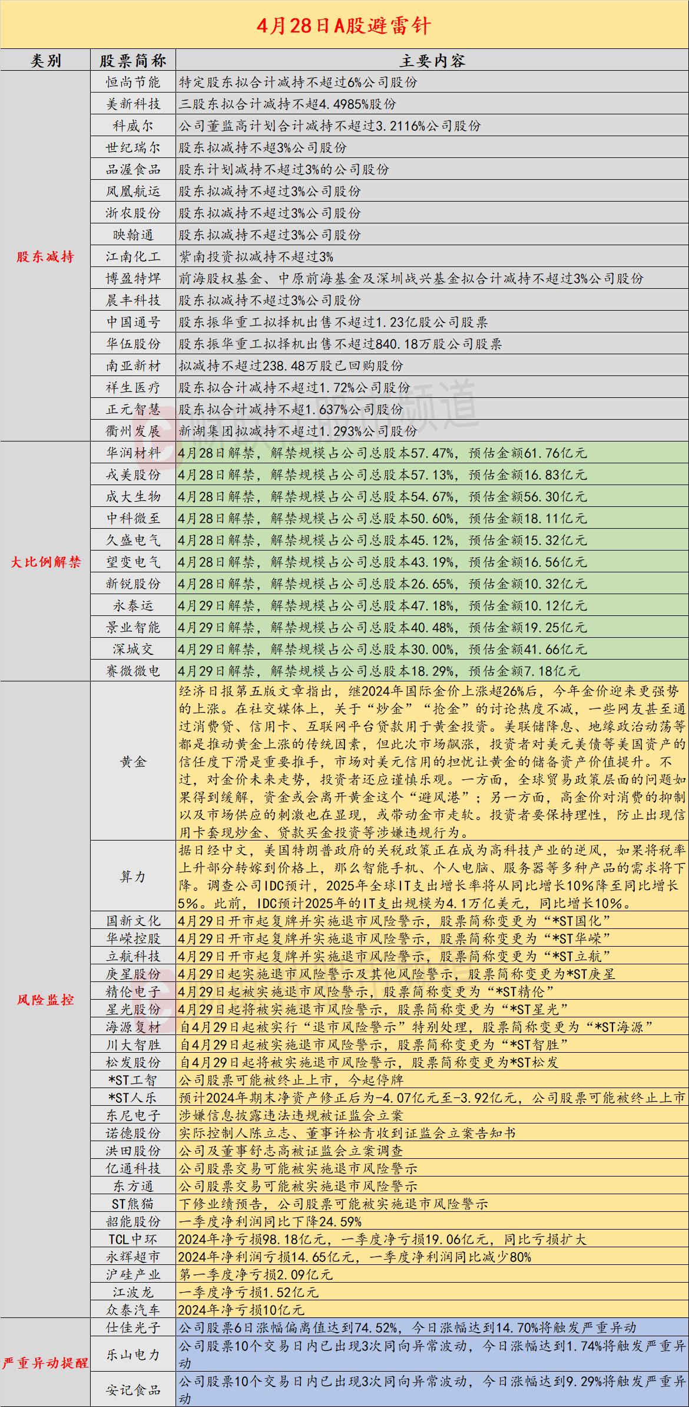Viewport: 689px width, 1407px height.
Task: Click the 主要内容 column header
Action: (x=432, y=61)
